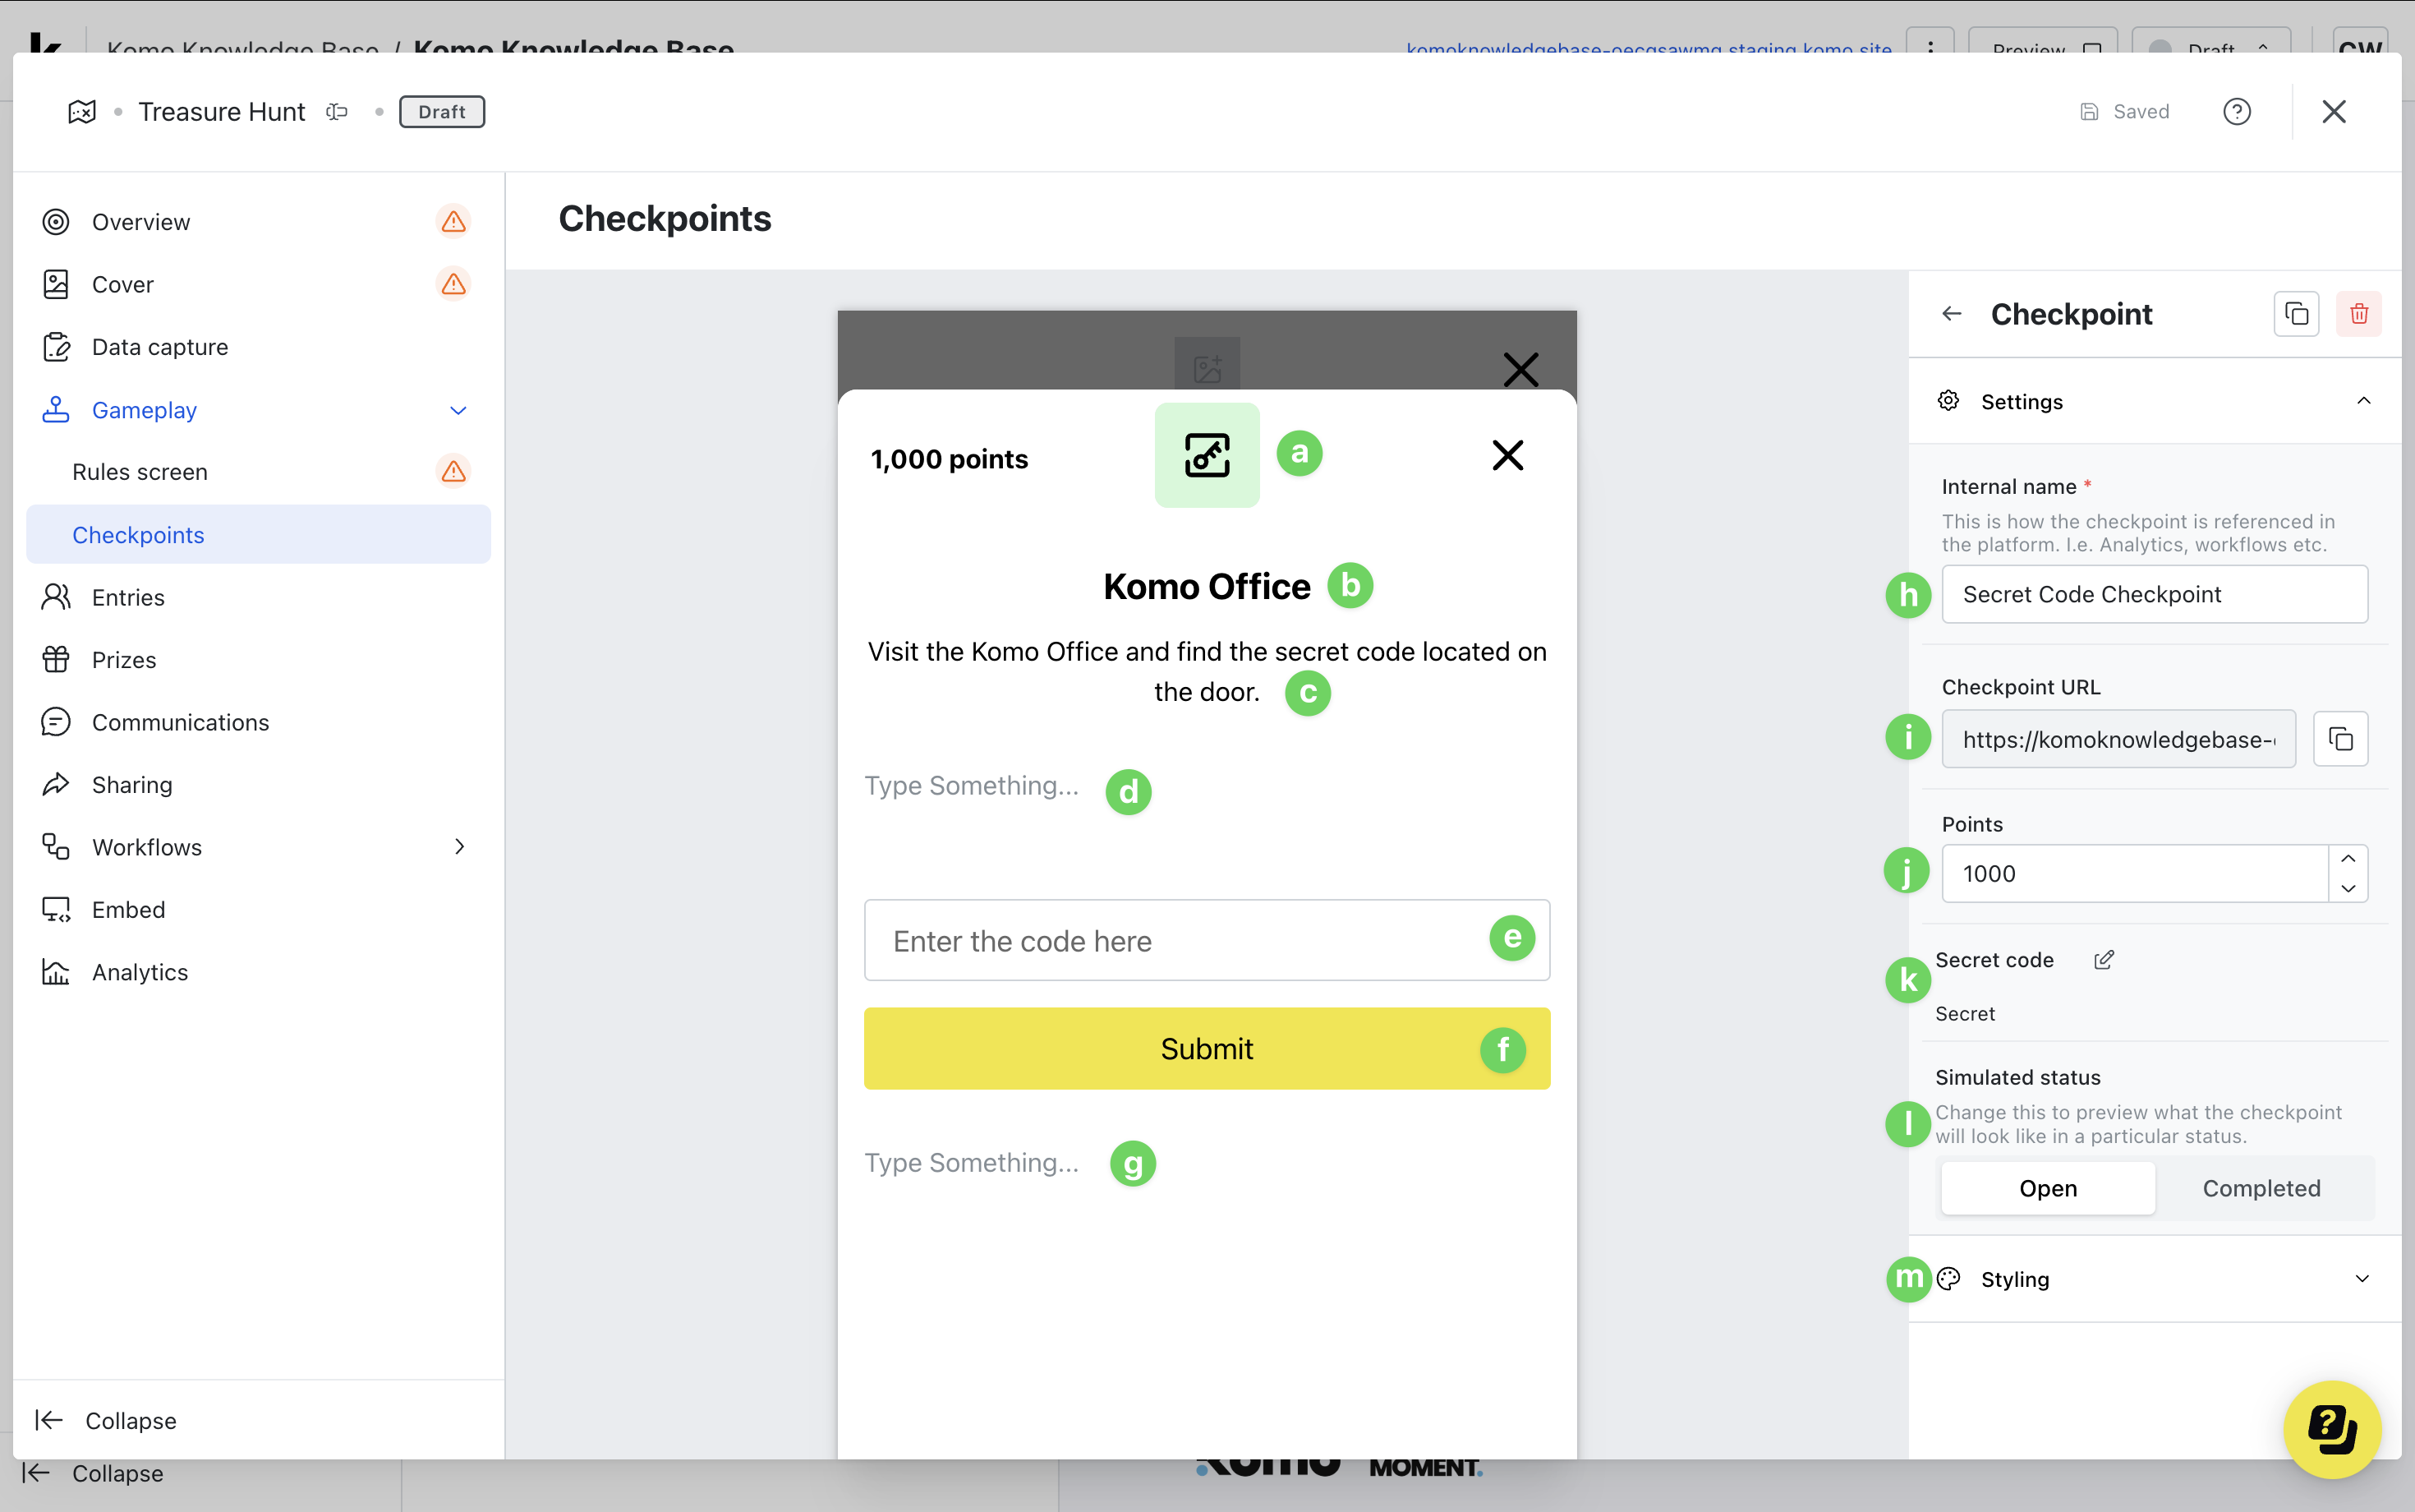Go to the Analytics section
The height and width of the screenshot is (1512, 2415).
tap(140, 972)
